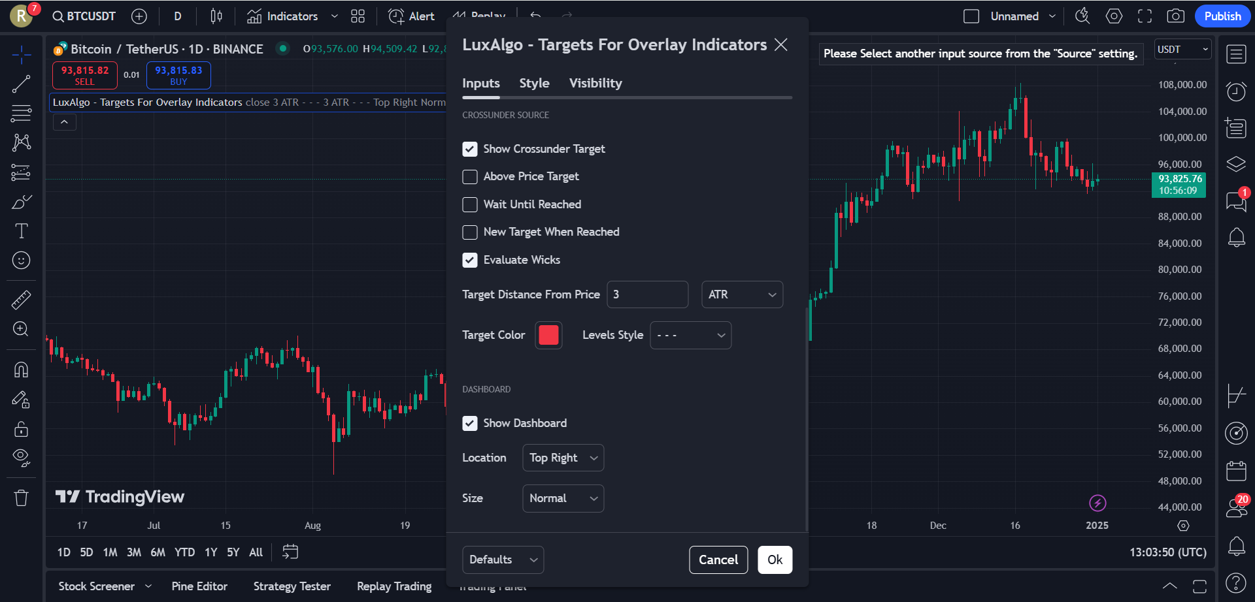Click the magnet mode icon
Screen dimensions: 1255x602
(21, 370)
